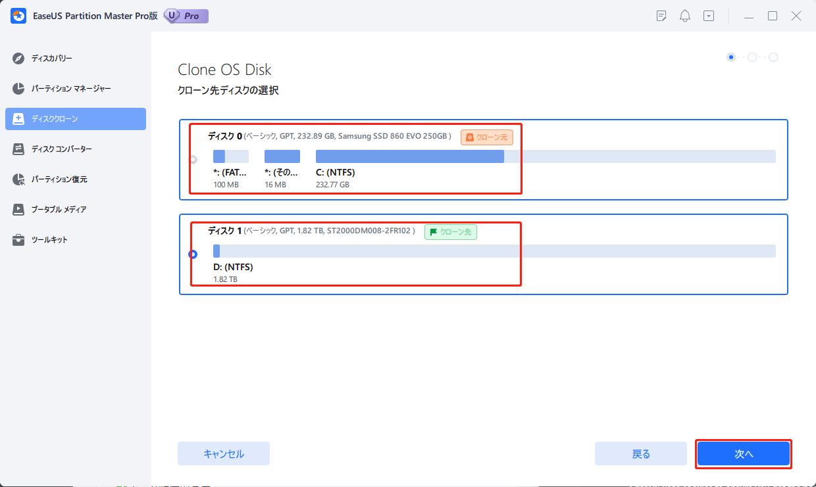Select Disk 1 as clone destination

pos(193,254)
